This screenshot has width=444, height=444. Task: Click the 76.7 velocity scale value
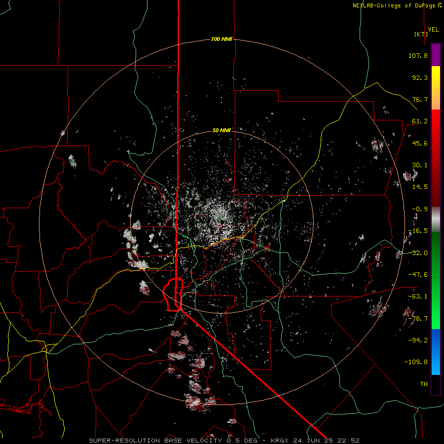420,99
